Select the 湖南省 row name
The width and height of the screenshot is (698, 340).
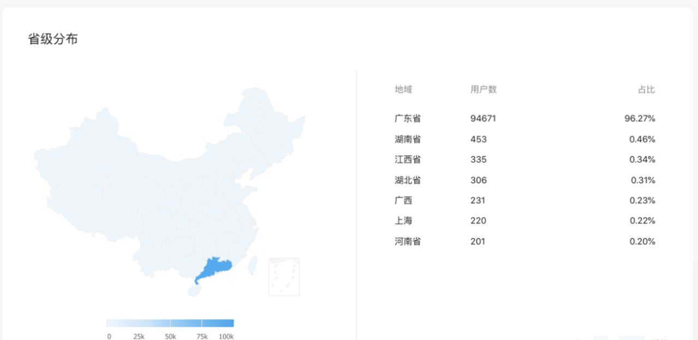[x=408, y=139]
